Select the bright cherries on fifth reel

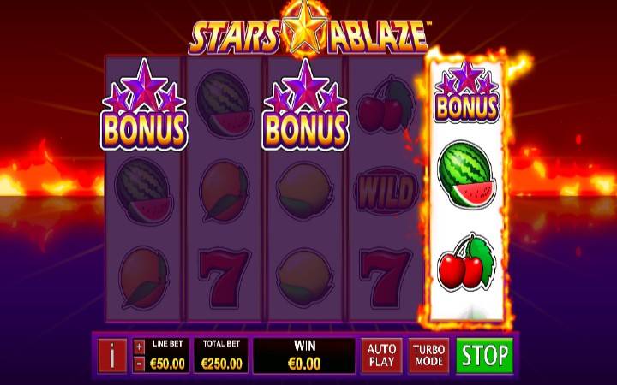[467, 263]
